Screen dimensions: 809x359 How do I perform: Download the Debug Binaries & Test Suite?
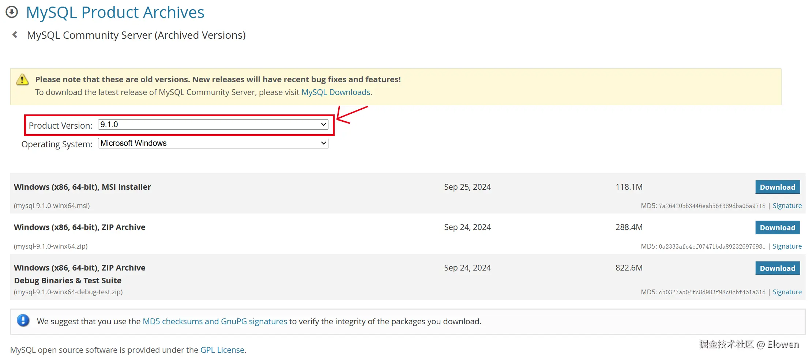coord(777,268)
